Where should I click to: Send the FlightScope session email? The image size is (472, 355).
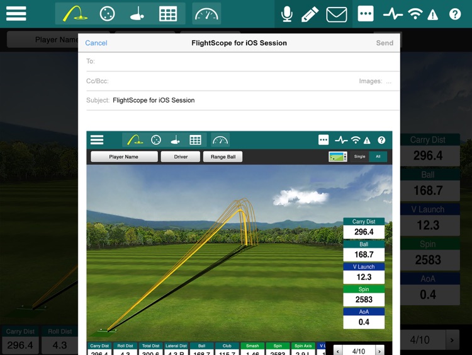click(385, 43)
